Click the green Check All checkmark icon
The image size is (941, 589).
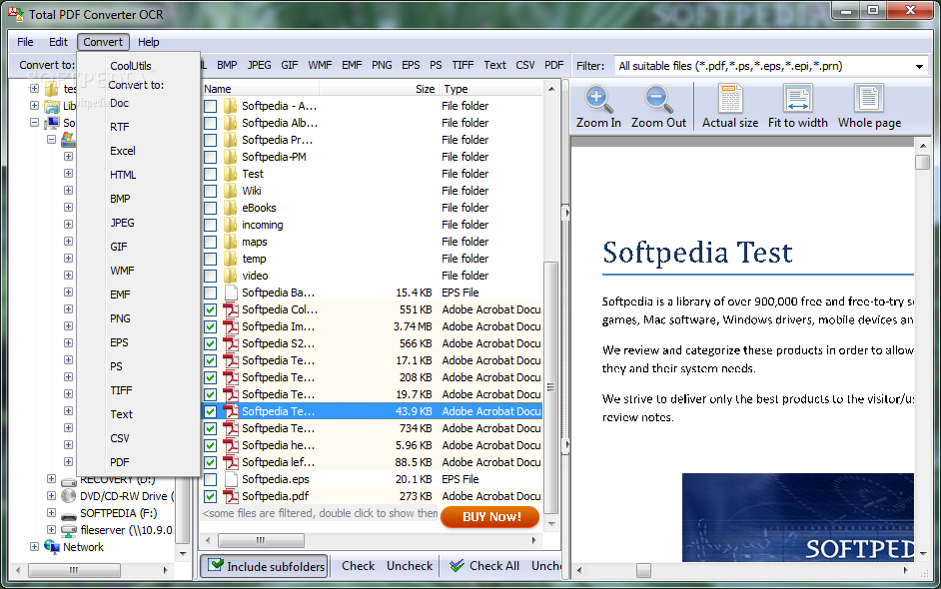coord(457,566)
